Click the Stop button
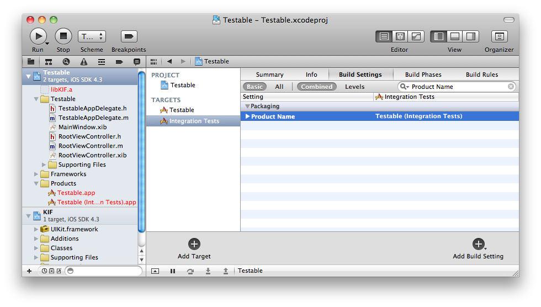Image resolution: width=541 pixels, height=307 pixels. click(63, 36)
